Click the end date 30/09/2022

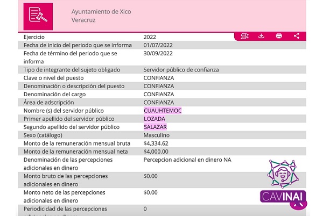(158, 53)
